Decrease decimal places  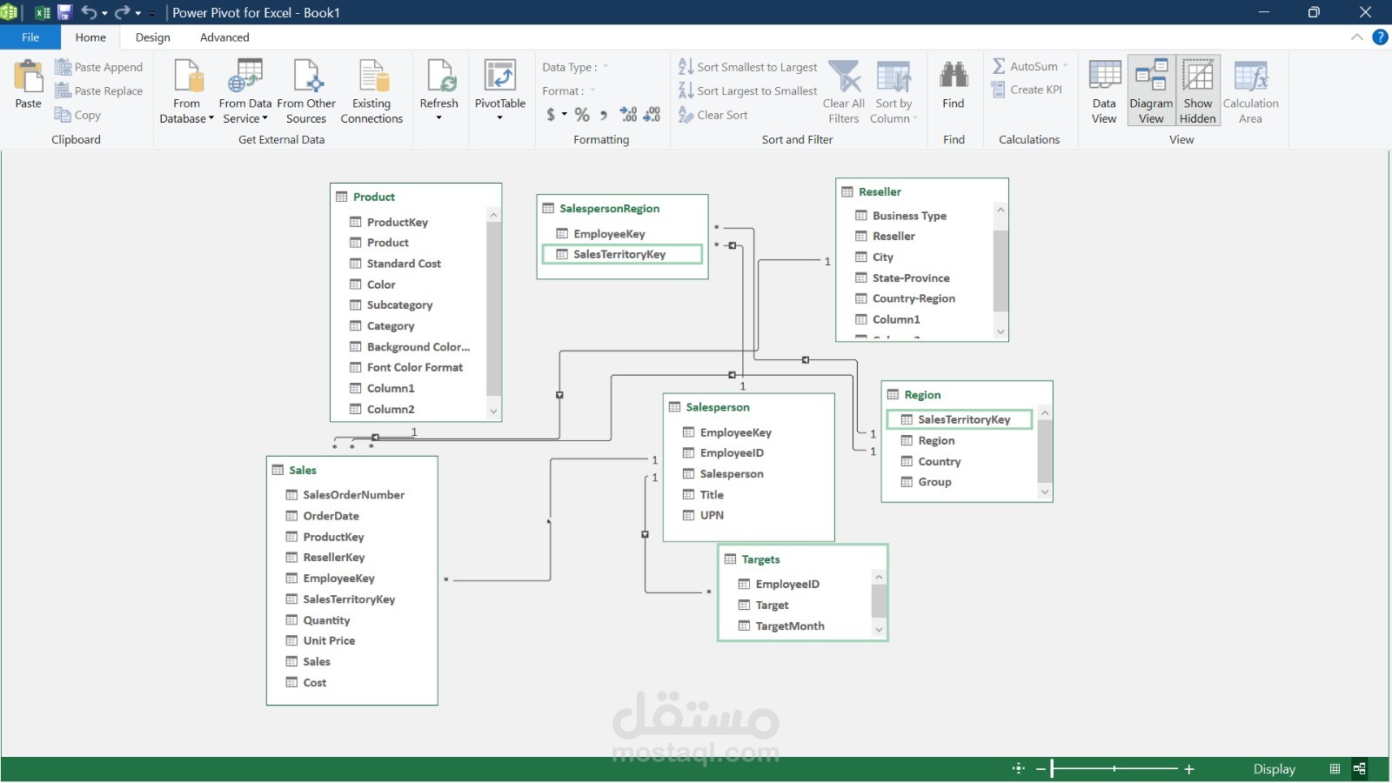tap(652, 115)
